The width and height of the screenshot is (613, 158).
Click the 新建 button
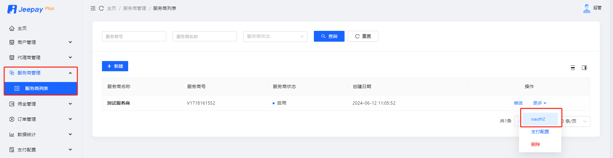(x=115, y=66)
